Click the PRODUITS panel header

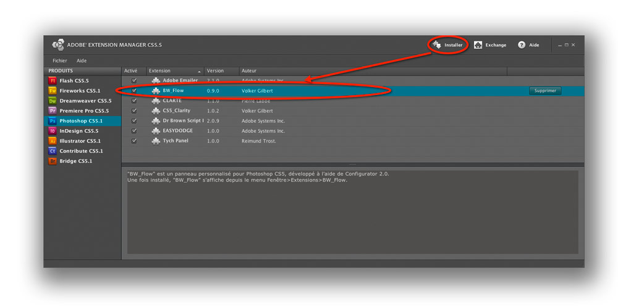point(82,71)
